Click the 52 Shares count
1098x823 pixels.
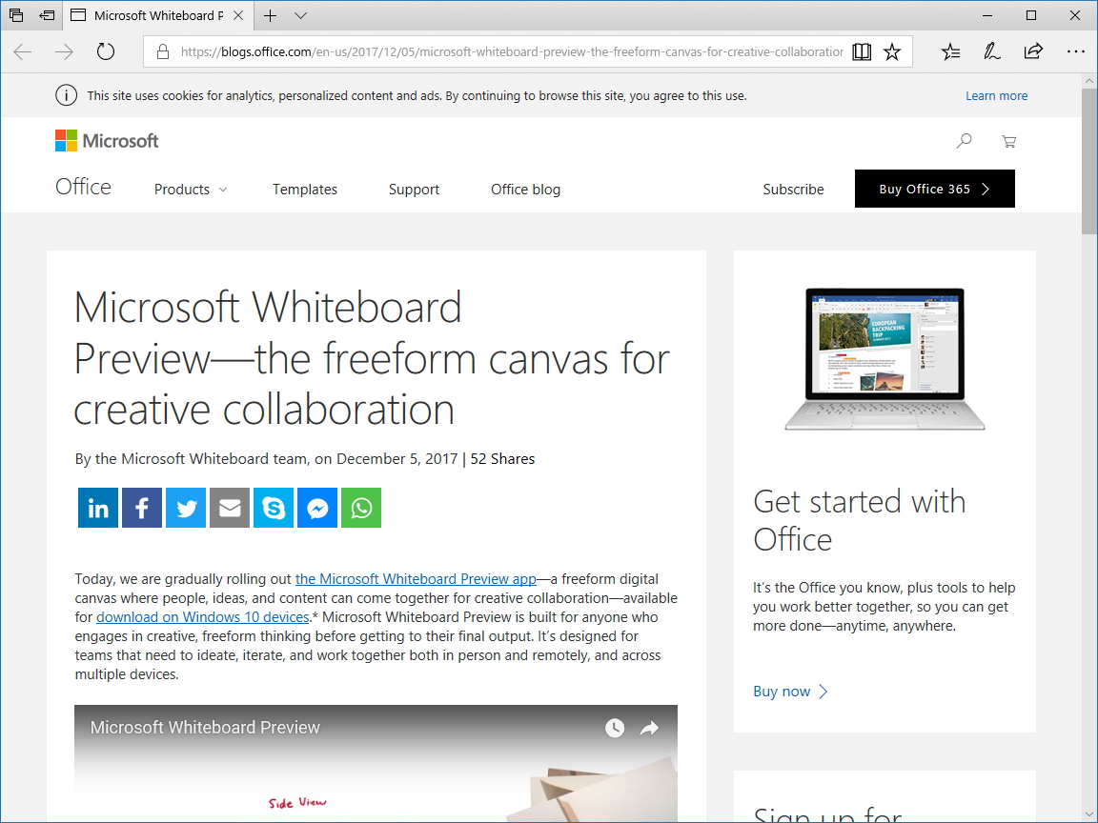pos(502,459)
